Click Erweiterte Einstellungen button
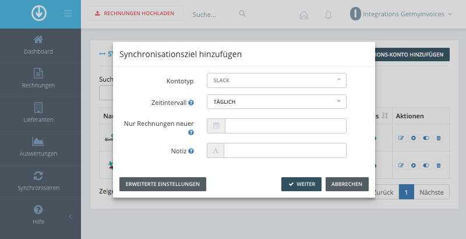This screenshot has width=466, height=239. click(x=163, y=184)
